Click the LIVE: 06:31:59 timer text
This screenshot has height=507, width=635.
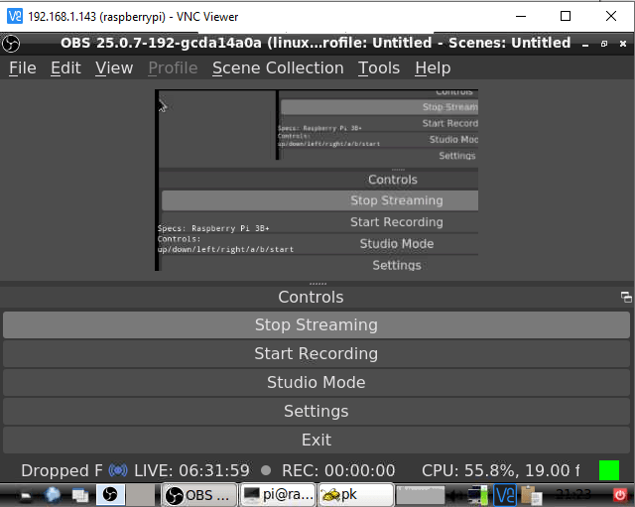pos(191,470)
